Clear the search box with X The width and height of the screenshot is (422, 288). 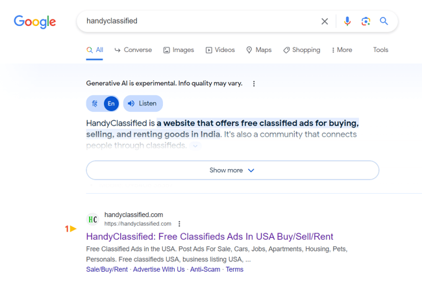[x=325, y=21]
